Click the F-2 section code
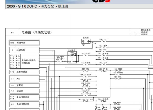The image size is (153, 110). [x=12, y=91]
